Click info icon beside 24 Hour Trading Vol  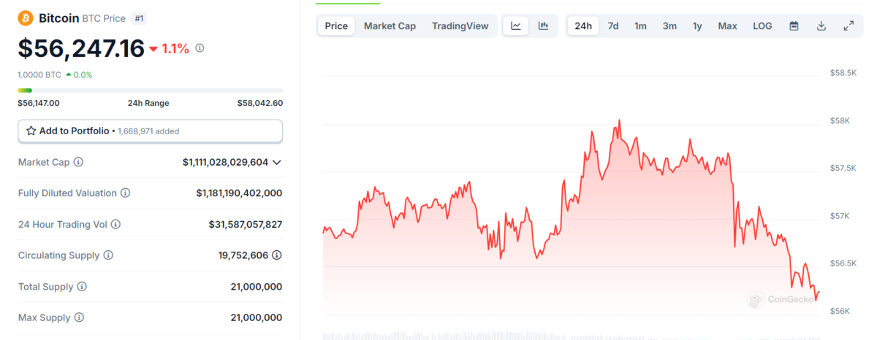(115, 225)
